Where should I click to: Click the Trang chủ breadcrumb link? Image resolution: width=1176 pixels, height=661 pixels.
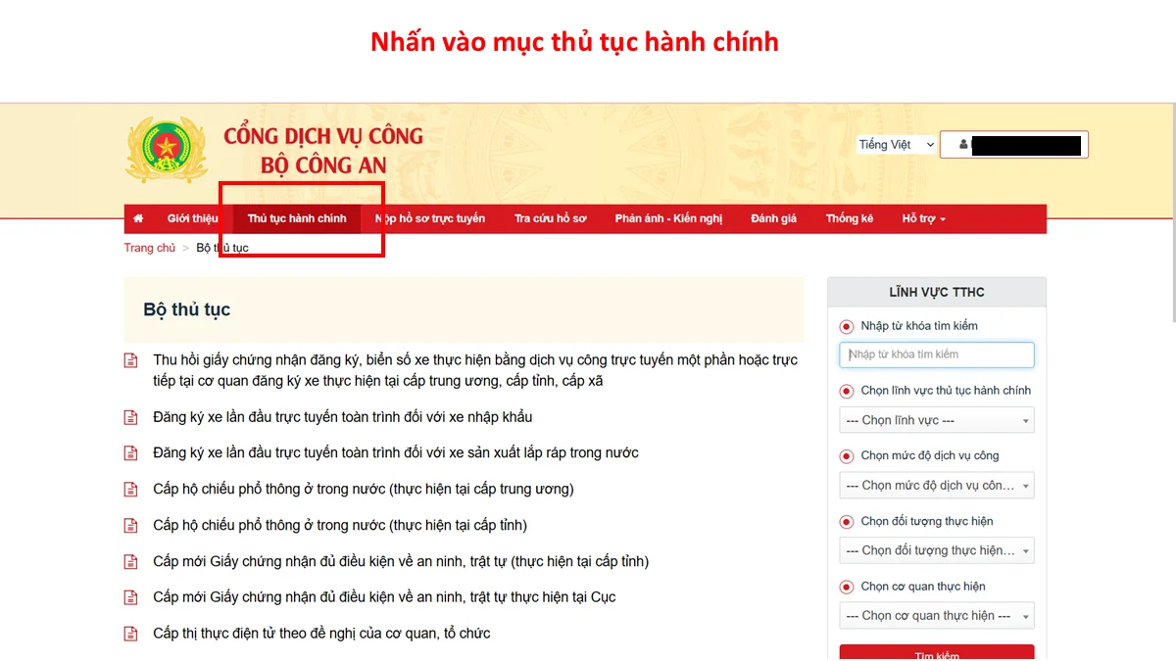[x=150, y=248]
